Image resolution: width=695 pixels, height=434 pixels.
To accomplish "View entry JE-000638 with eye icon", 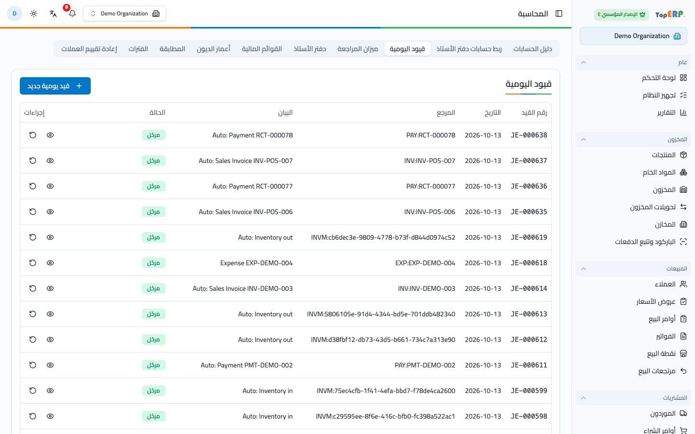I will [50, 135].
